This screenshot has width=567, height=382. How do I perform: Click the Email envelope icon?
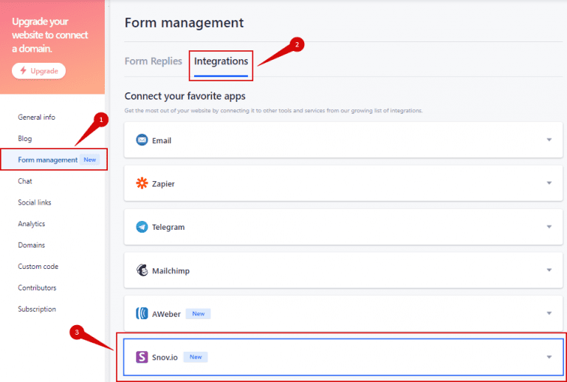point(142,140)
